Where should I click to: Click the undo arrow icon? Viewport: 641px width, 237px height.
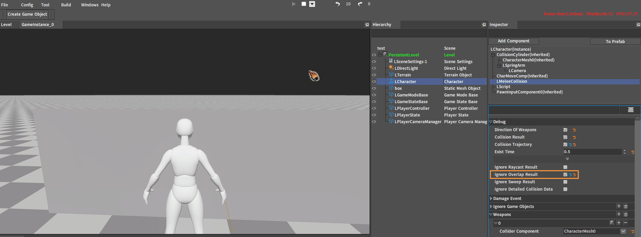pos(338,4)
